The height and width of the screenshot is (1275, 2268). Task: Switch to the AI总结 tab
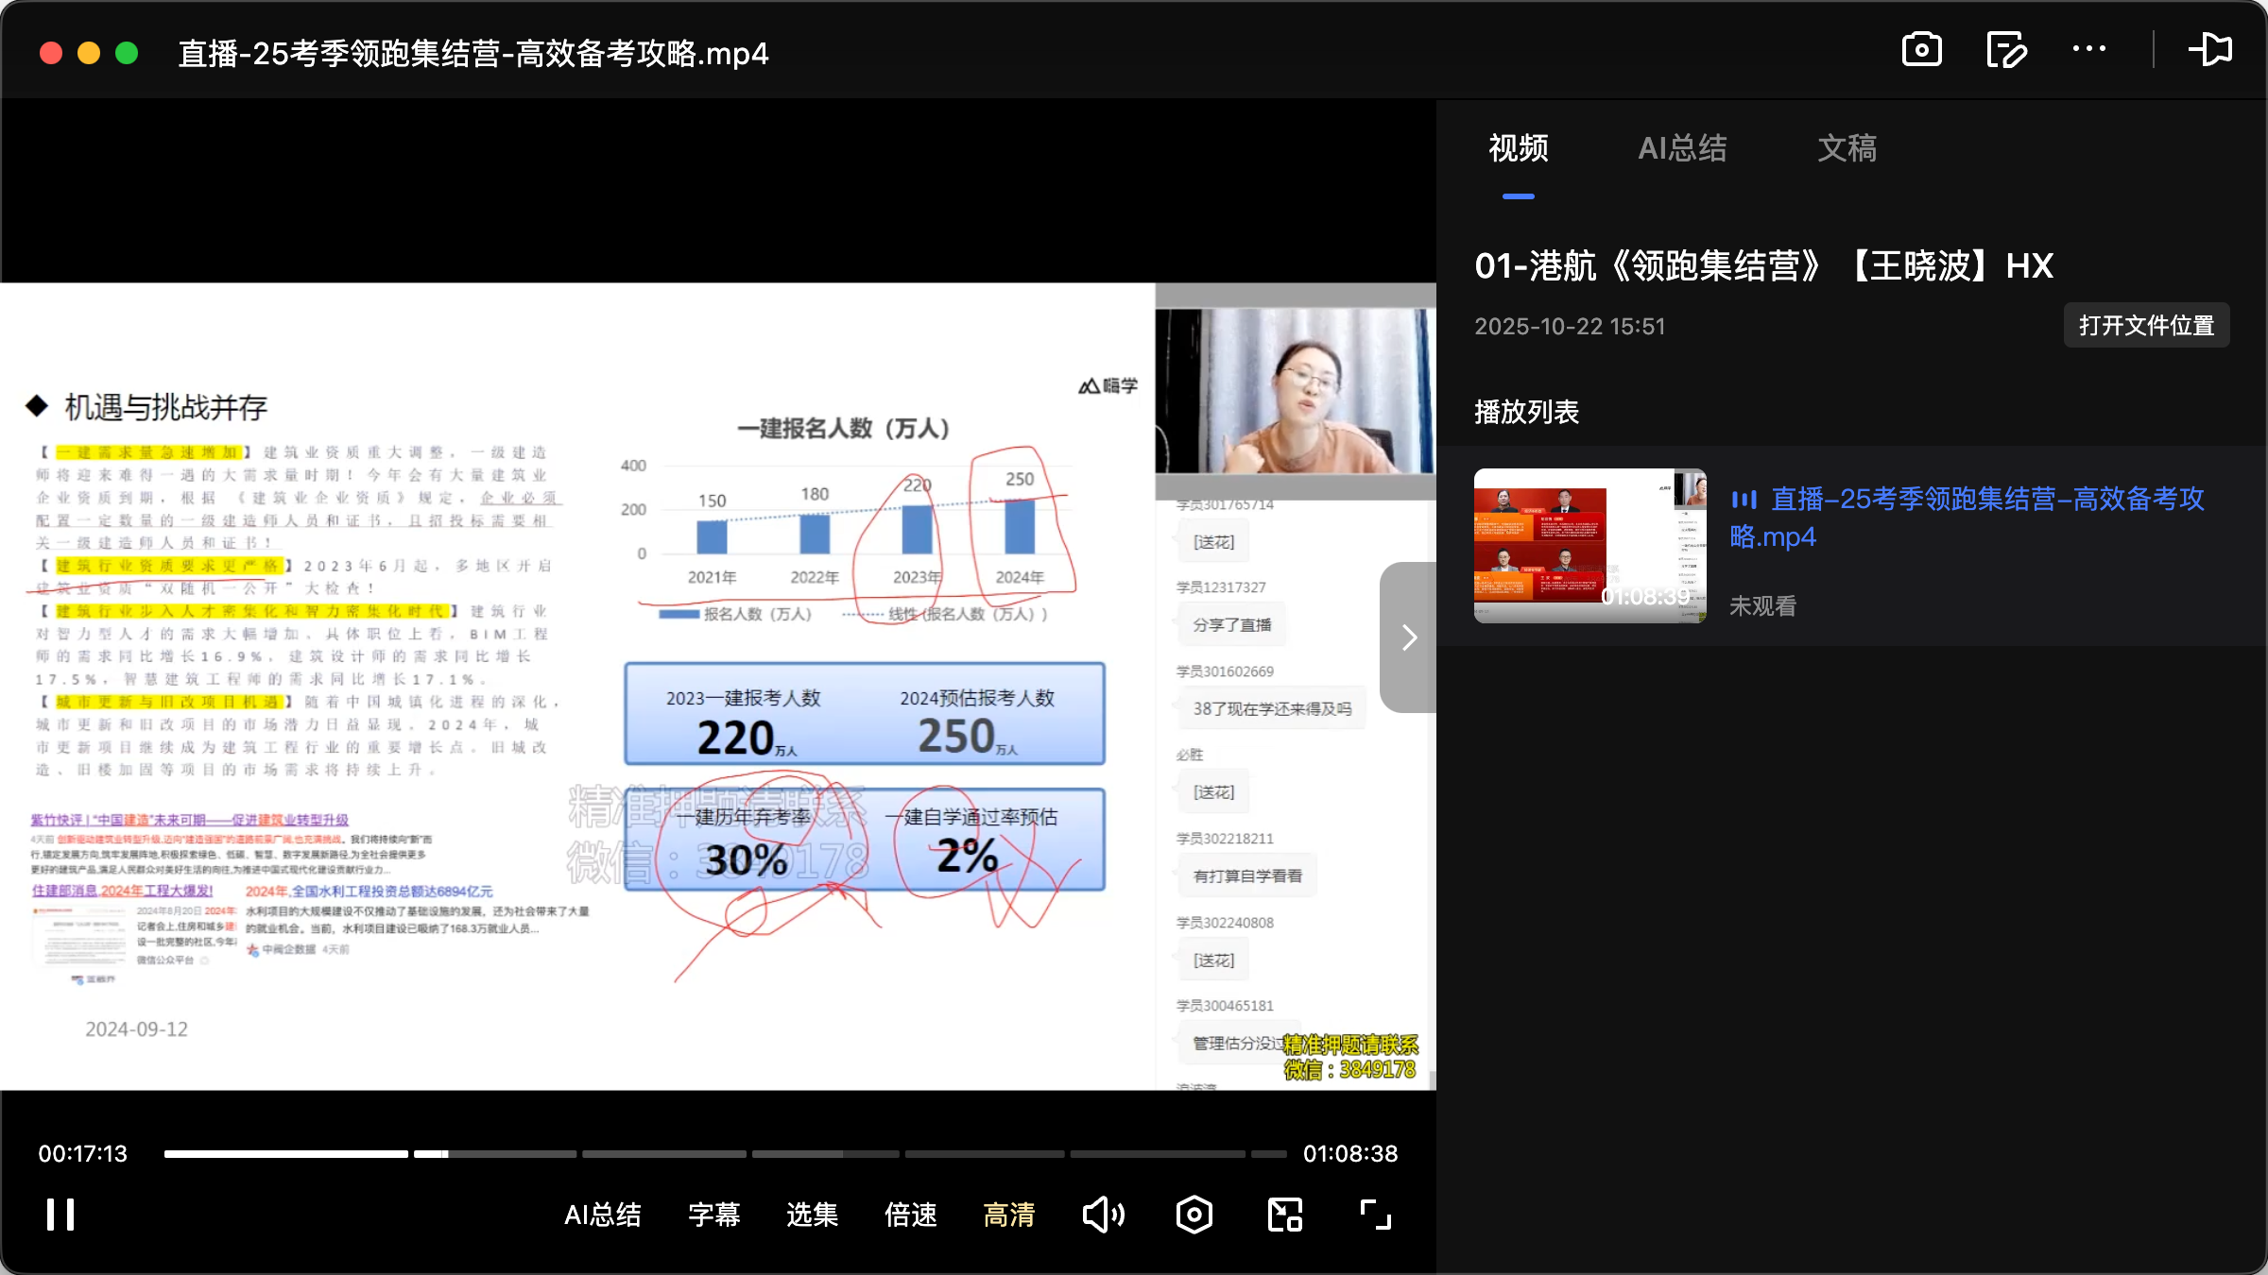point(1682,148)
